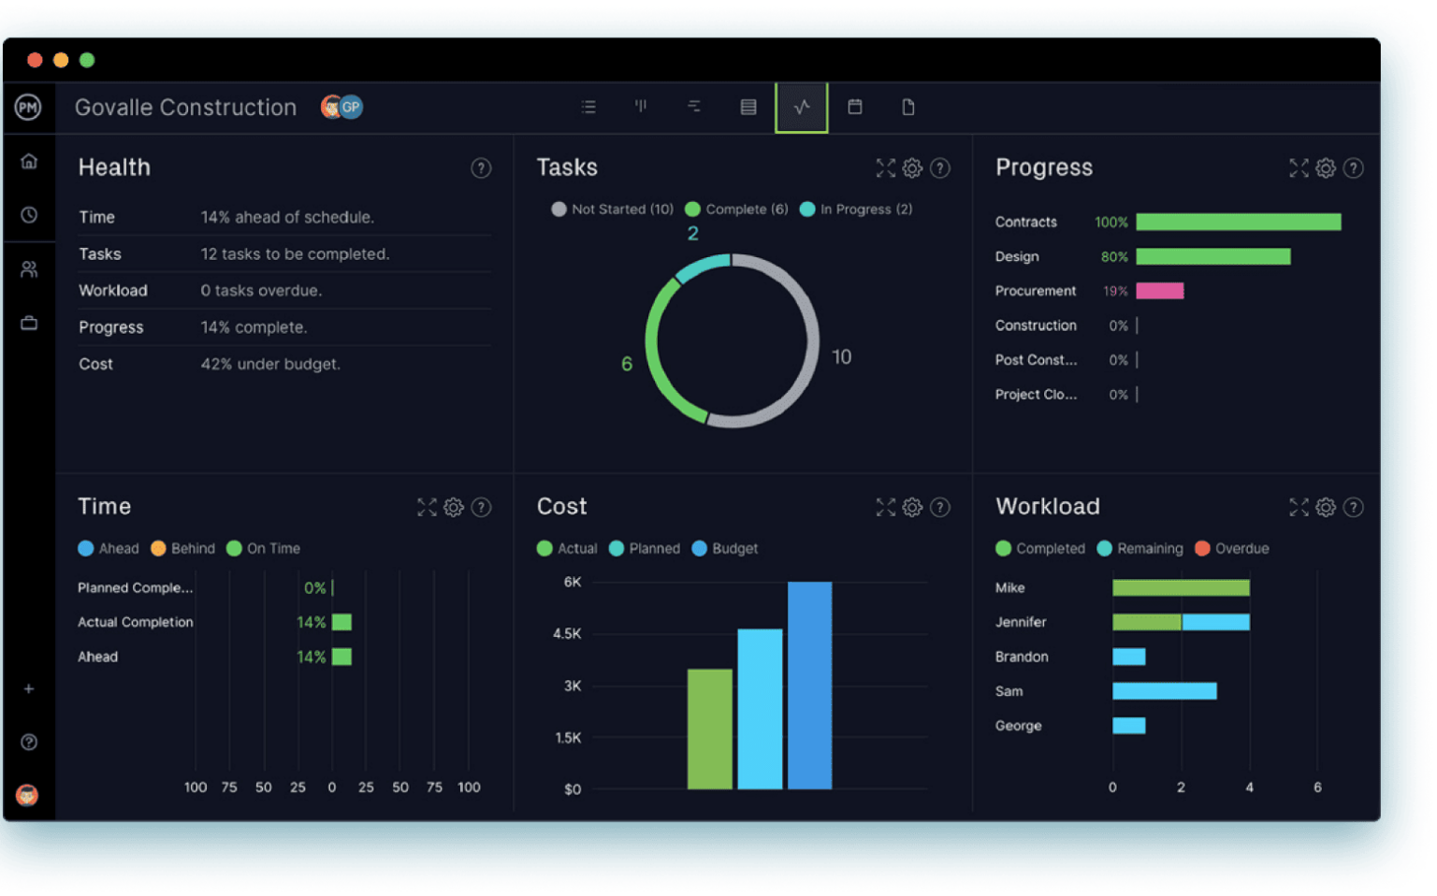Expand the Workload panel to fullscreen

click(1299, 507)
